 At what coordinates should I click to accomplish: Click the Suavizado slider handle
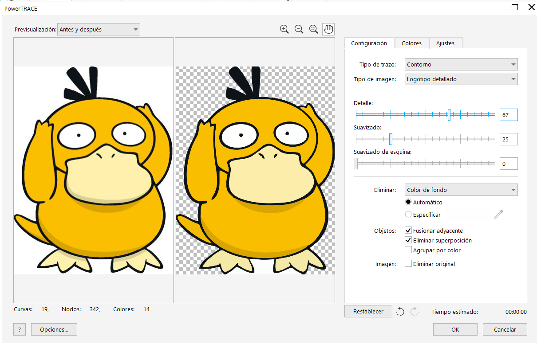click(391, 139)
